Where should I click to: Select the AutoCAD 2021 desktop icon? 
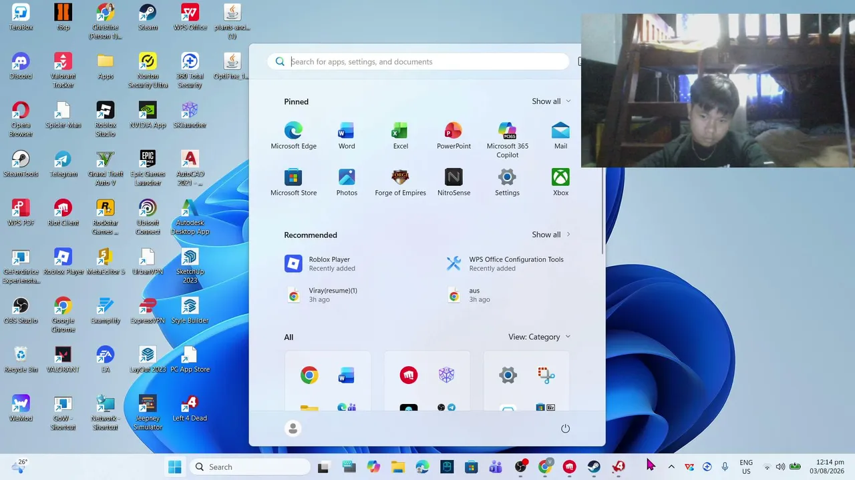[x=190, y=168]
